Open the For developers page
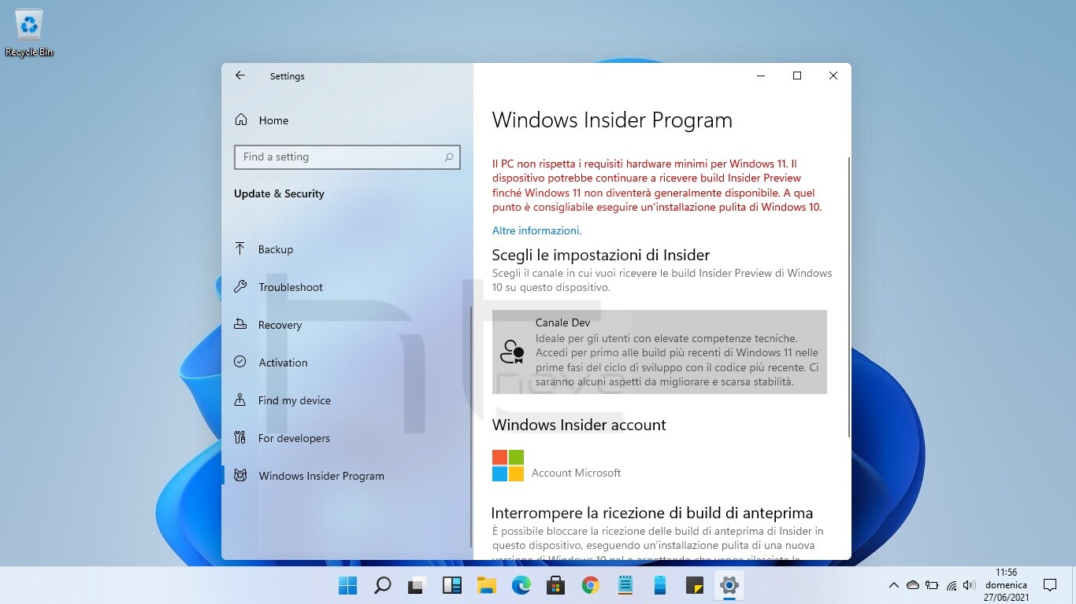This screenshot has width=1076, height=604. pyautogui.click(x=295, y=438)
